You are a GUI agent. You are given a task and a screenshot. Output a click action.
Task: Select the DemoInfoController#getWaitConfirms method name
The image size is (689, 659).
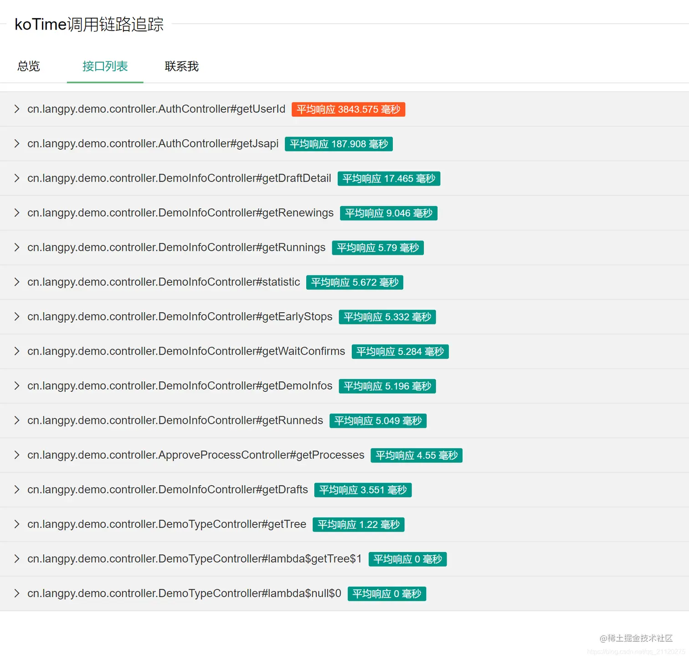click(186, 351)
